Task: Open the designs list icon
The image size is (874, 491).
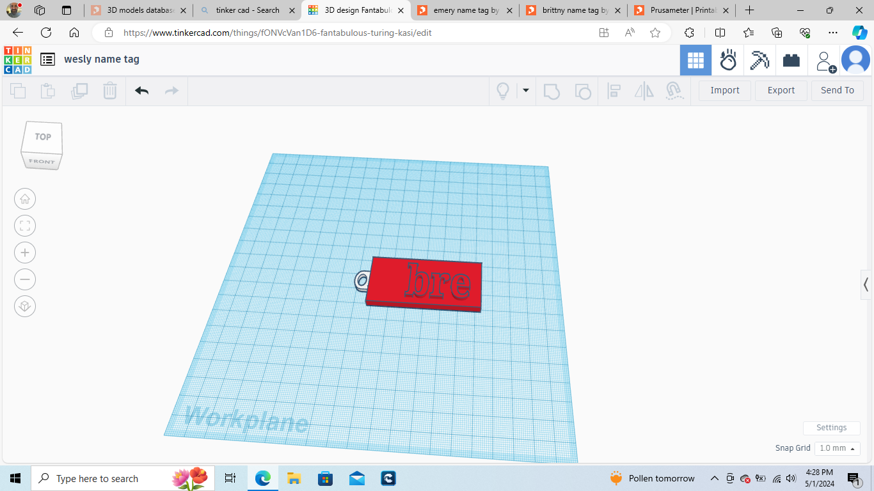Action: pos(47,59)
